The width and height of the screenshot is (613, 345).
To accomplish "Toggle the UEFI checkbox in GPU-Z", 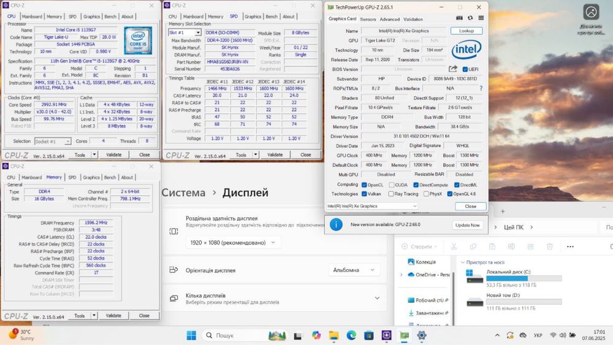I will point(465,69).
